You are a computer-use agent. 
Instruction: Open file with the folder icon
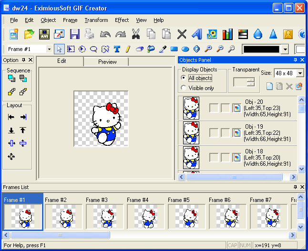coord(29,34)
